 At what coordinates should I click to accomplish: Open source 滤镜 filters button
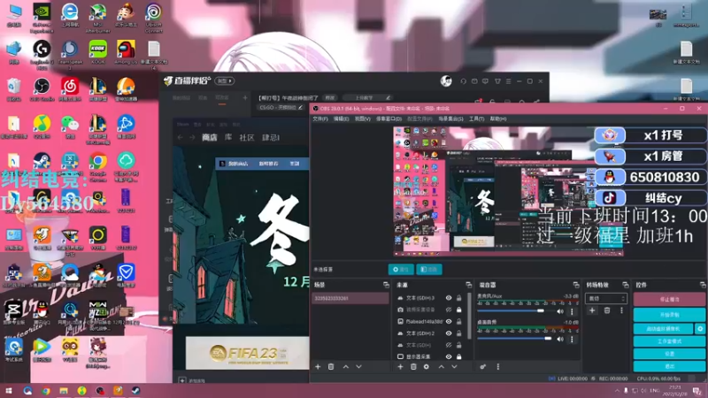tap(429, 270)
